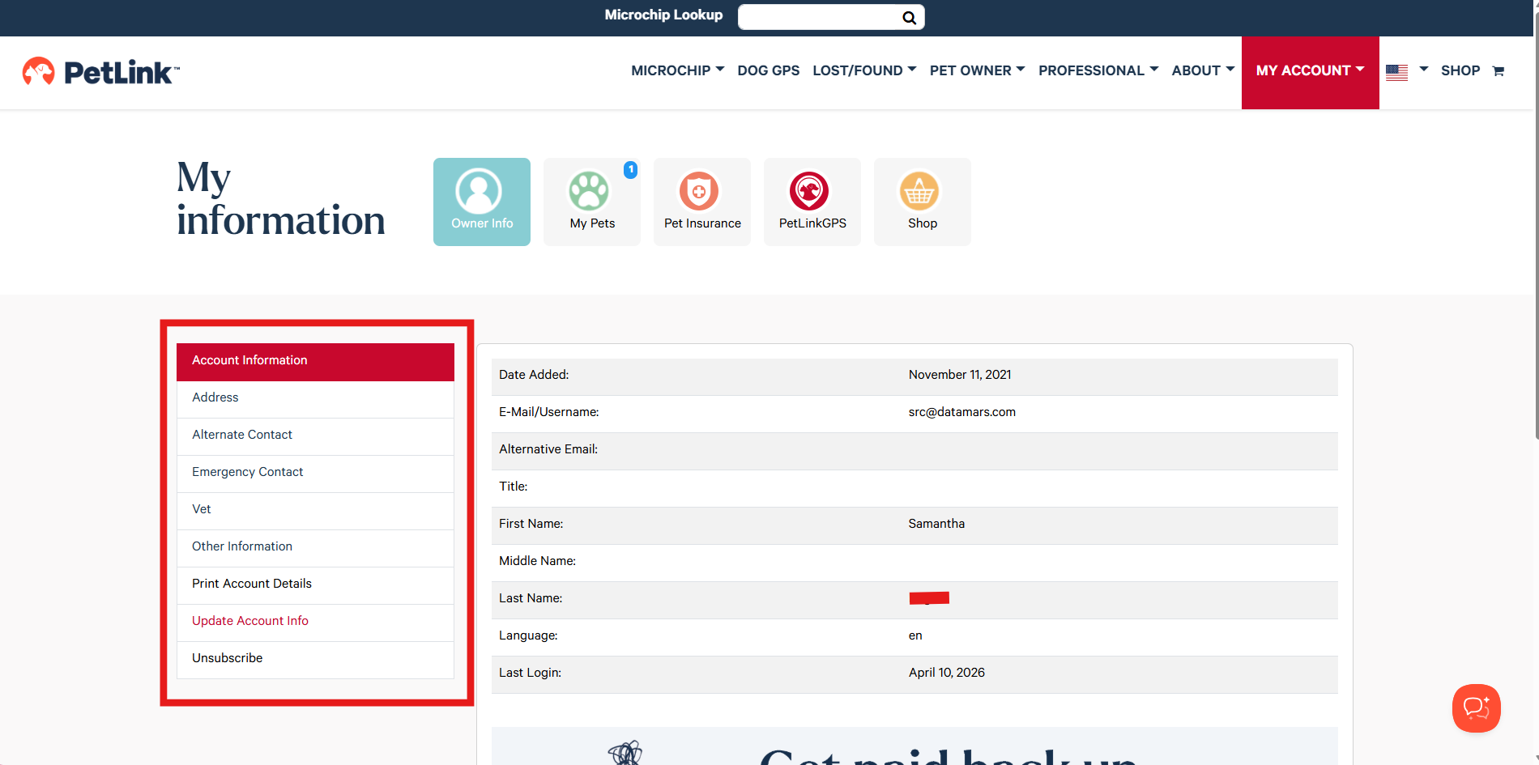Click Update Account Info link
Image resolution: width=1539 pixels, height=765 pixels.
click(x=315, y=622)
